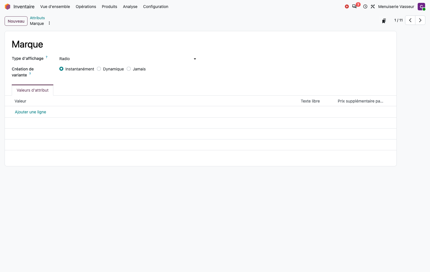Open the Configuration menu

156,7
